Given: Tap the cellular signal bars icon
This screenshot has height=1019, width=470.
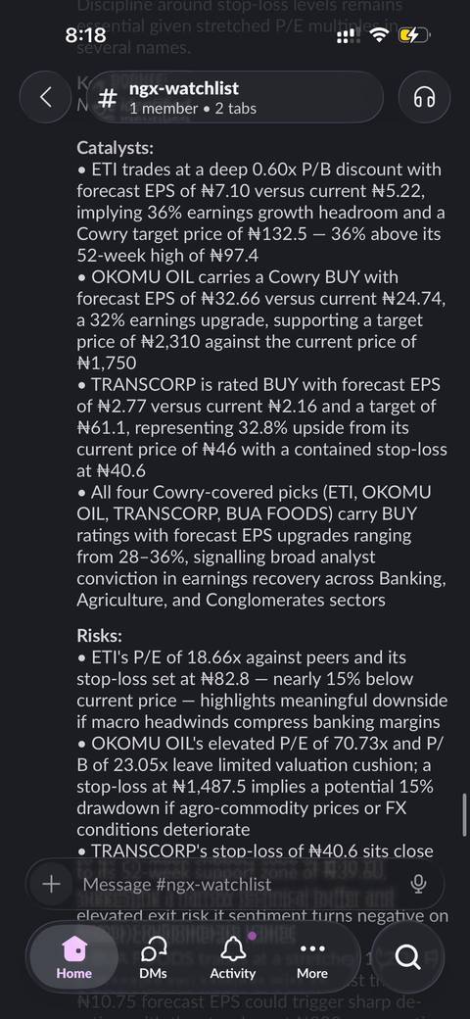Looking at the screenshot, I should (347, 35).
